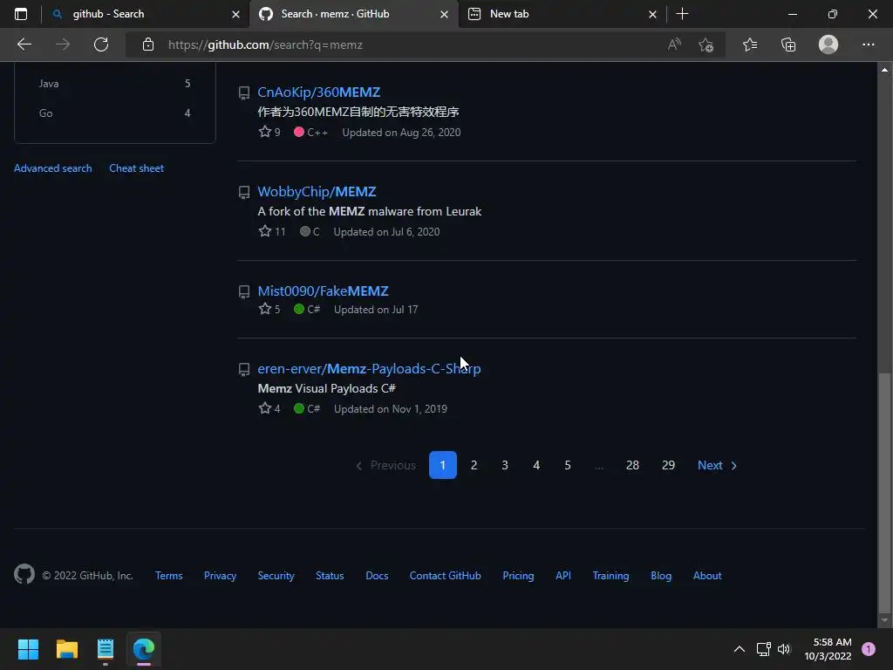
Task: Open the Security footer link
Action: click(276, 576)
